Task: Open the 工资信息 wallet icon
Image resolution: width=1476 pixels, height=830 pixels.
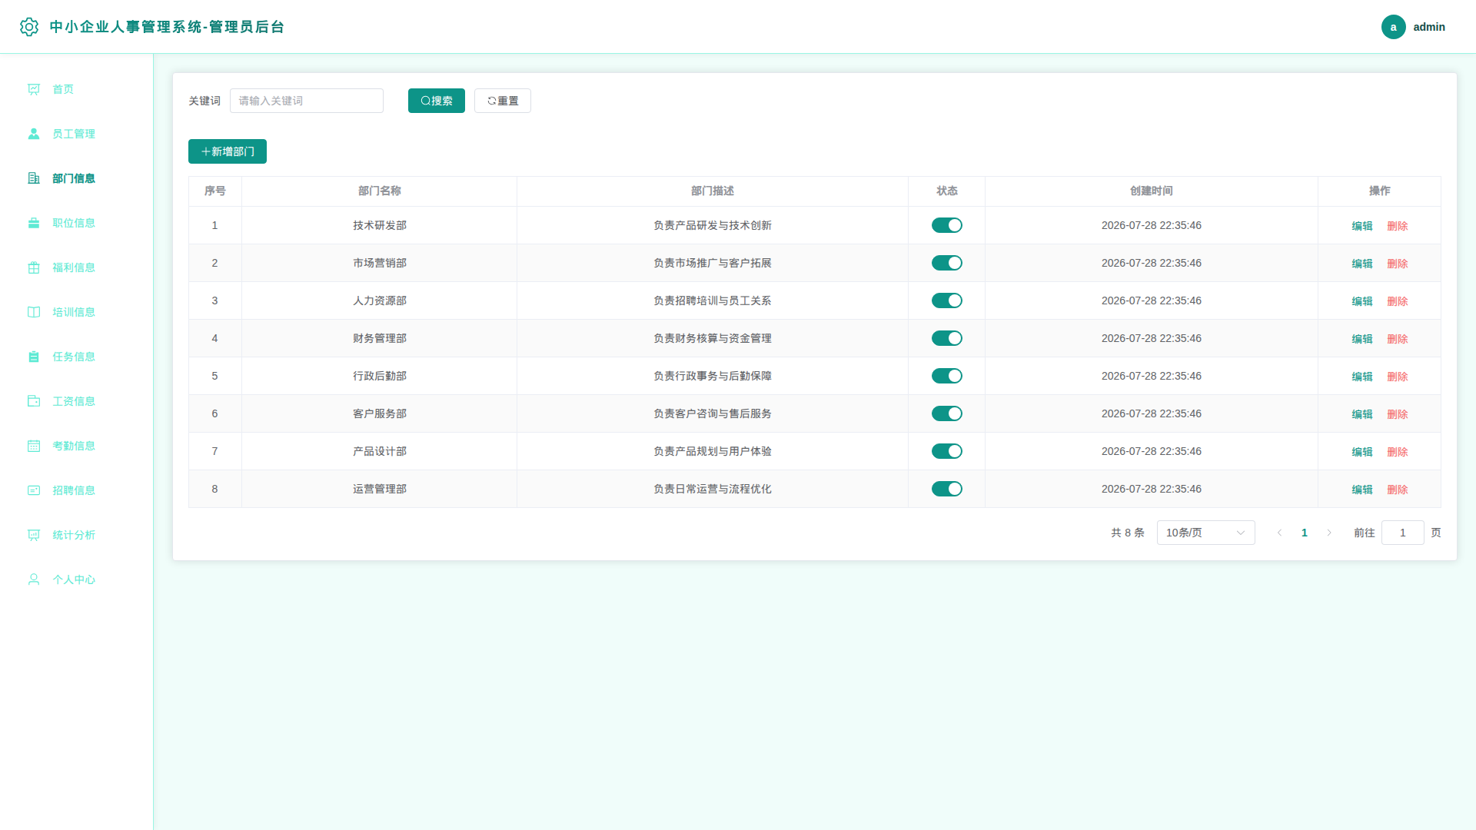Action: (x=34, y=401)
